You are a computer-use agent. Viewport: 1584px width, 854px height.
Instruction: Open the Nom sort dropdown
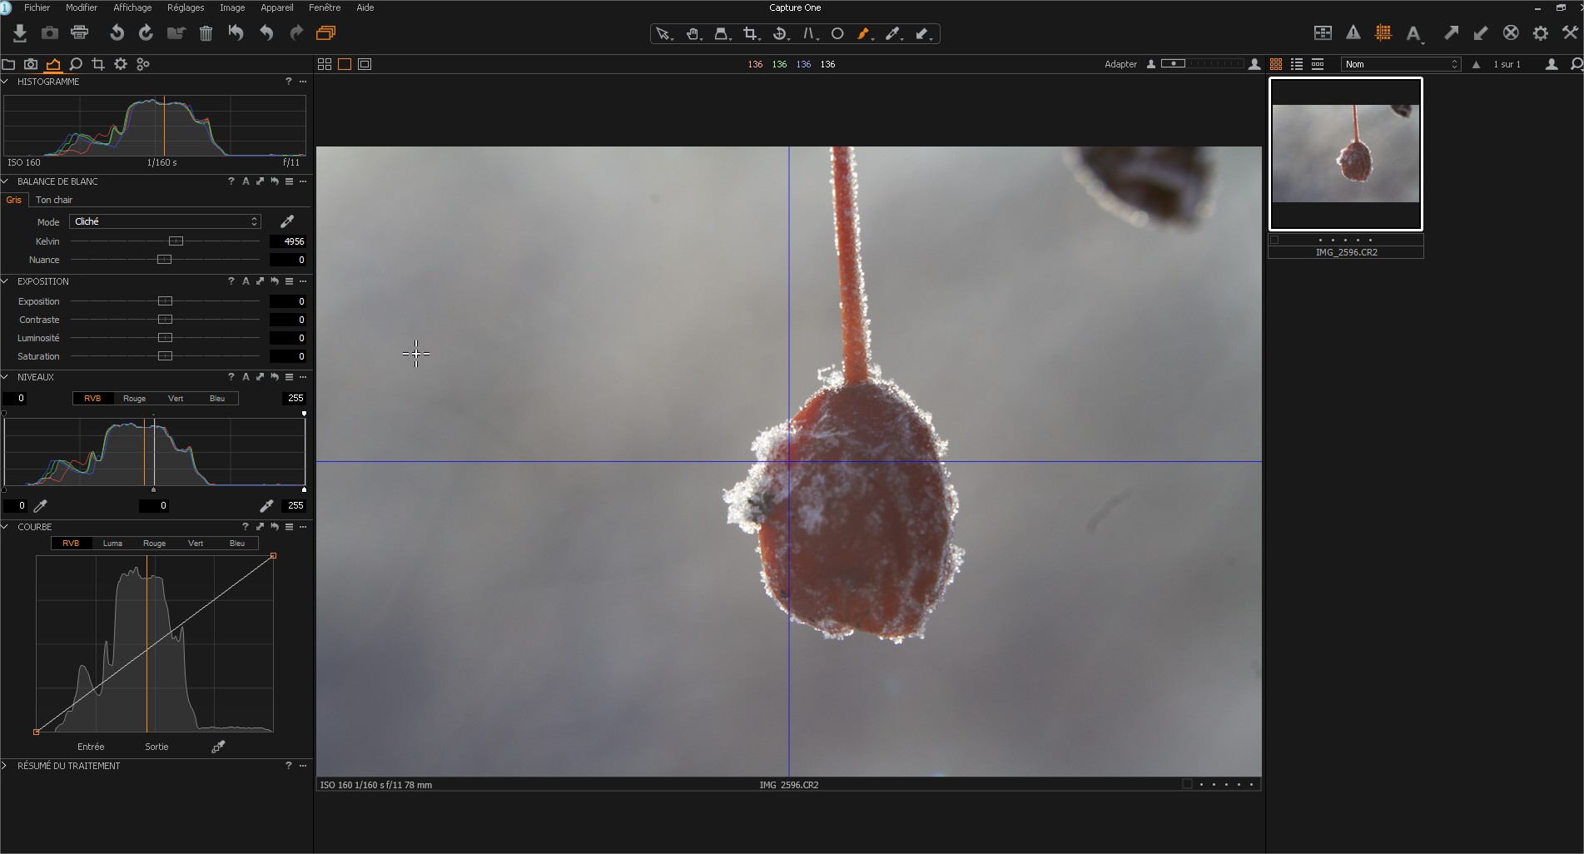[x=1401, y=64]
